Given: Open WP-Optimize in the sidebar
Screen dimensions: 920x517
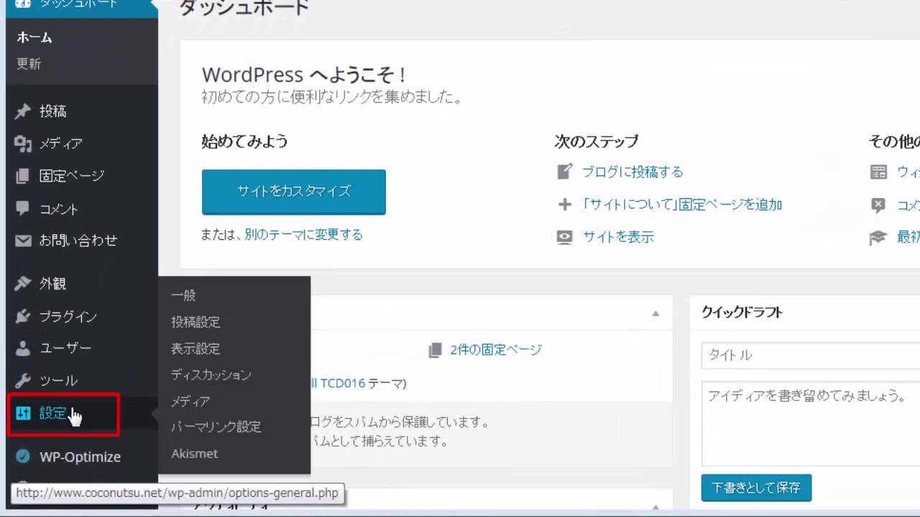Looking at the screenshot, I should tap(80, 457).
